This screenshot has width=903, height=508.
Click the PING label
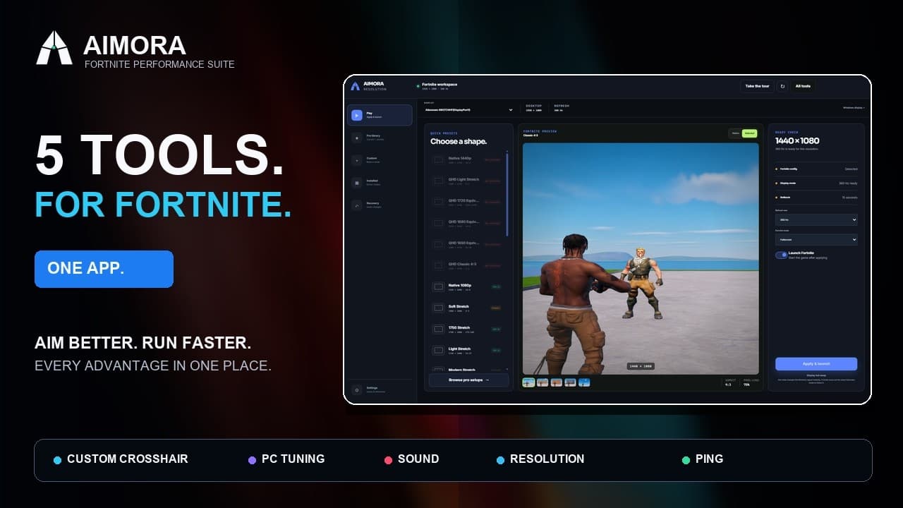[709, 459]
